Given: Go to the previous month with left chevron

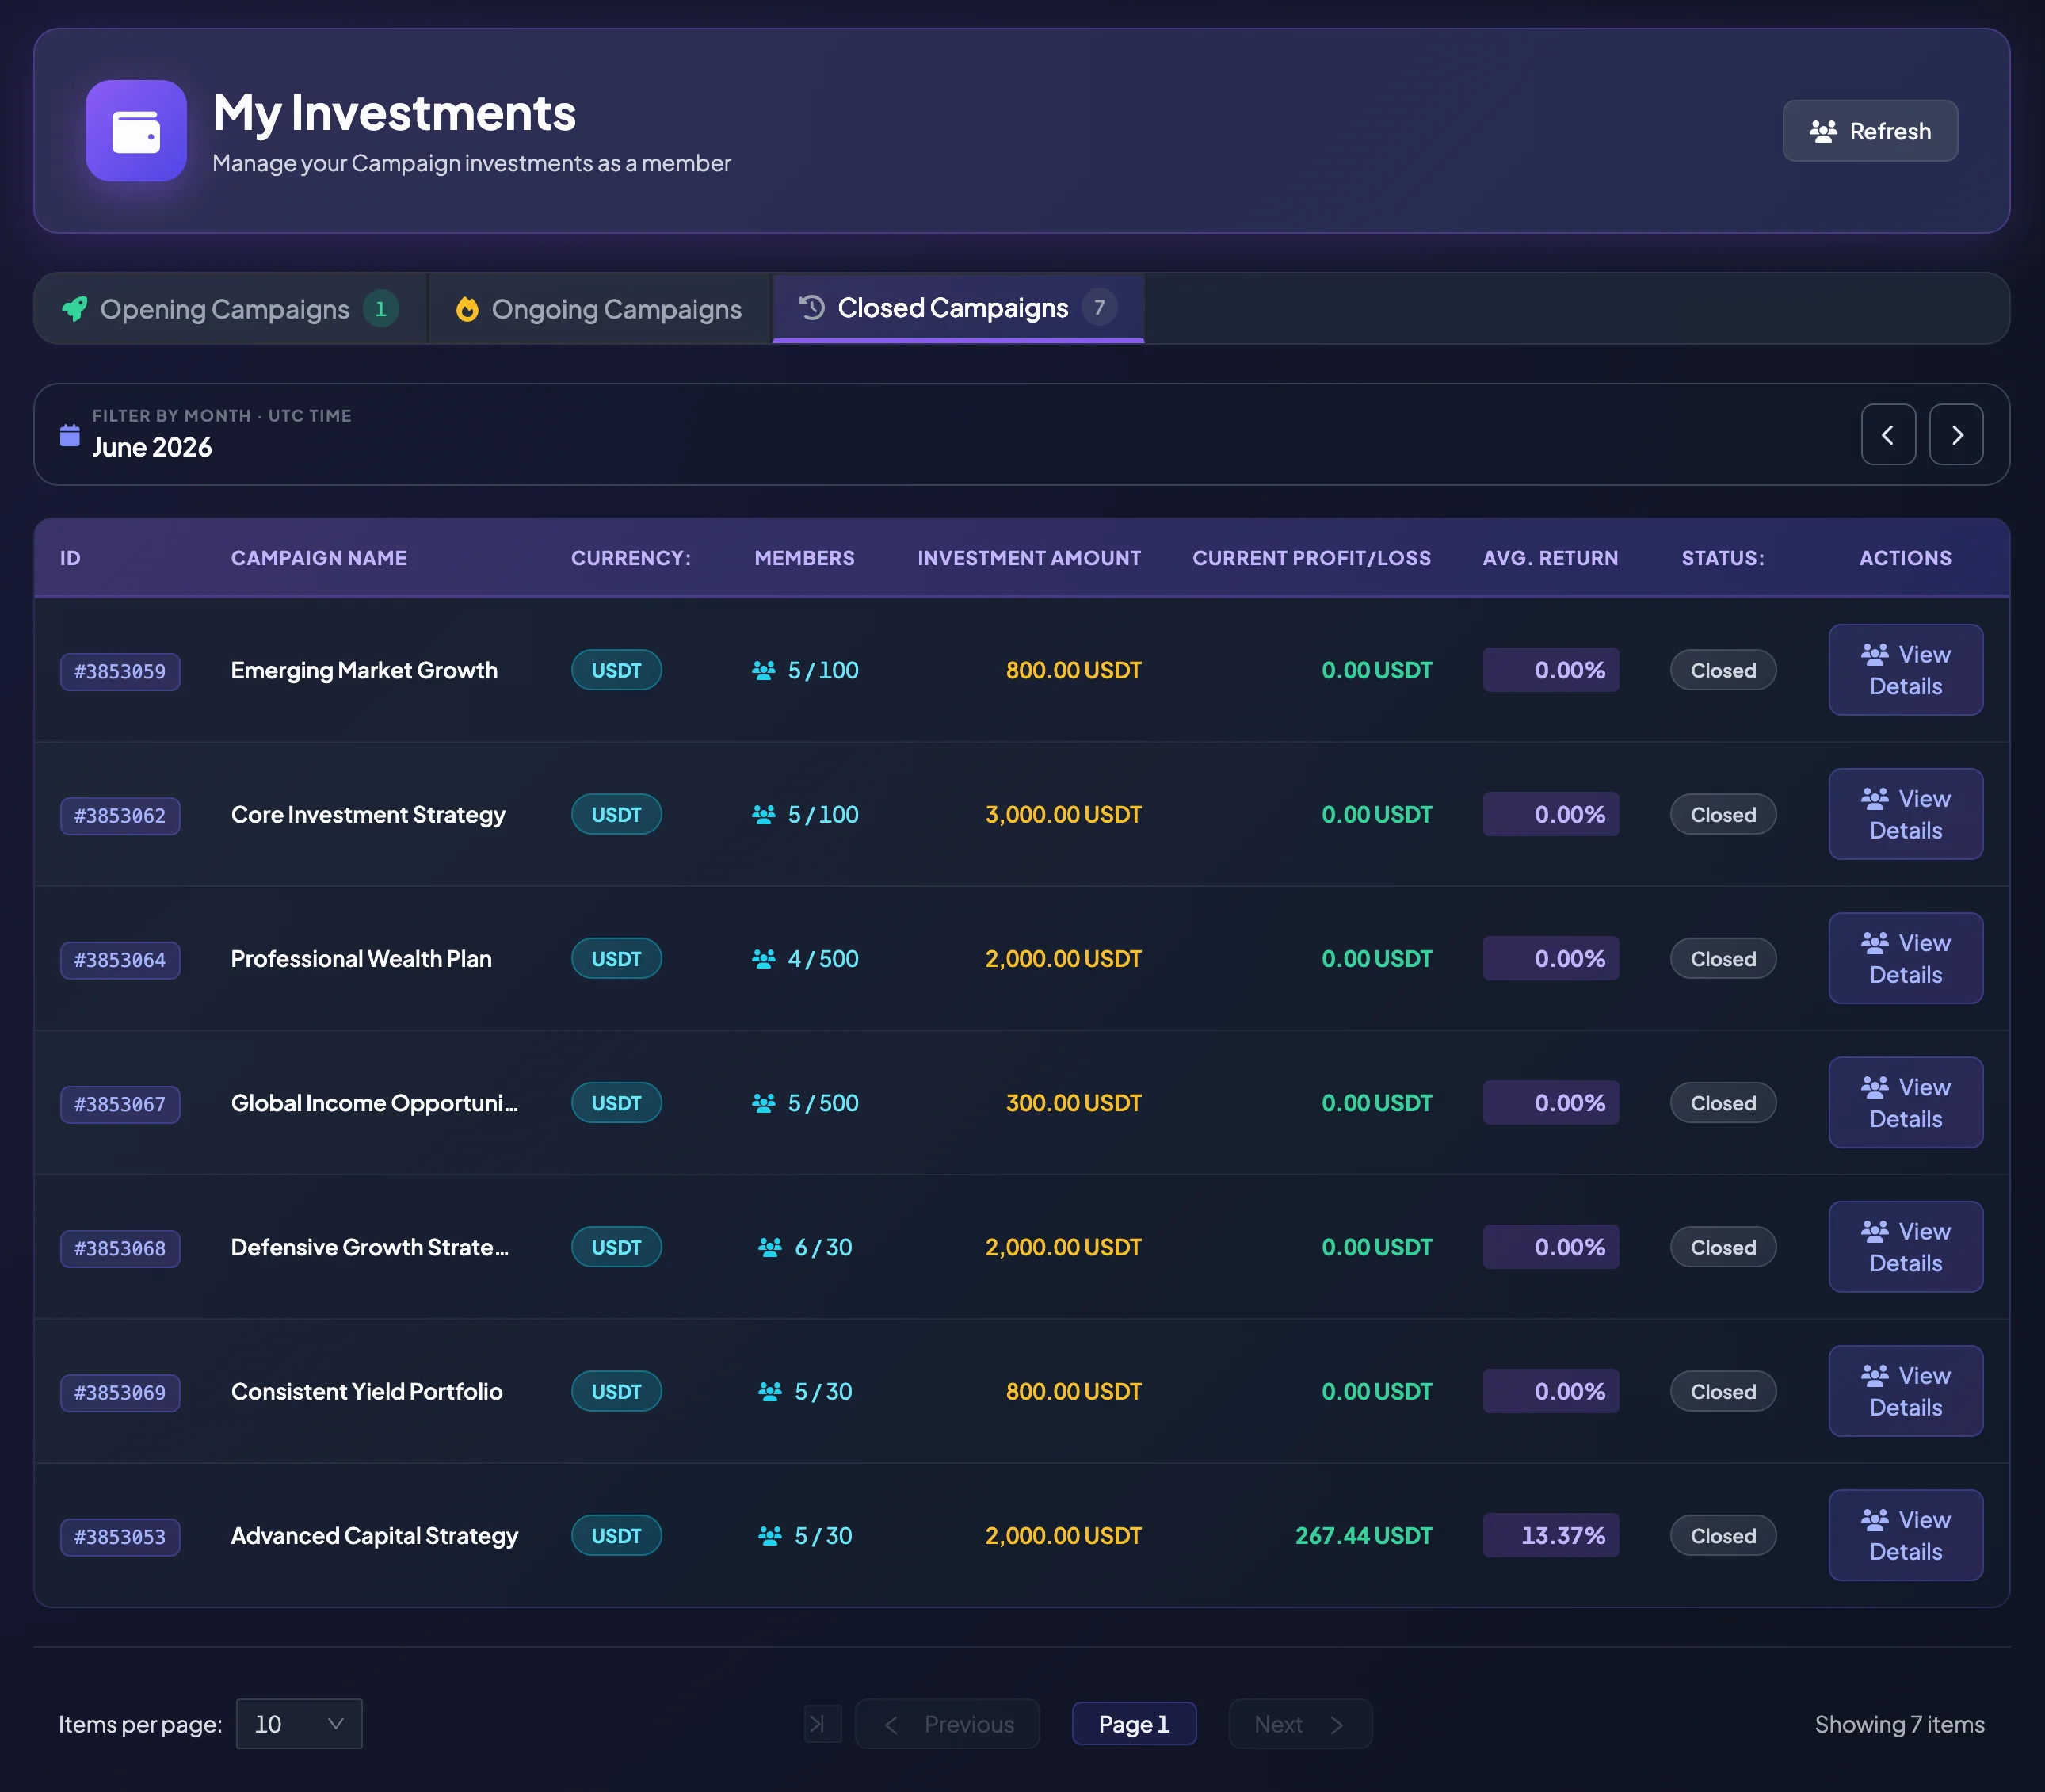Looking at the screenshot, I should [x=1887, y=435].
